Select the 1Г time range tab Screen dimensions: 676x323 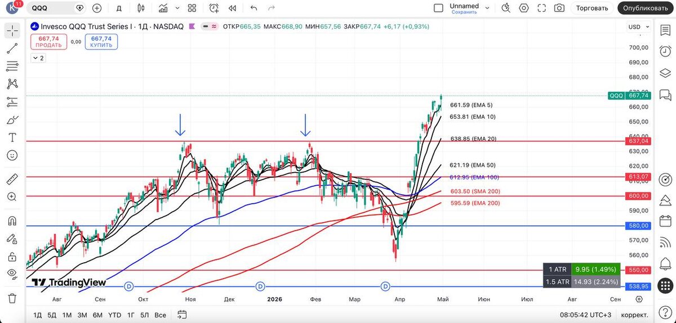tap(131, 315)
